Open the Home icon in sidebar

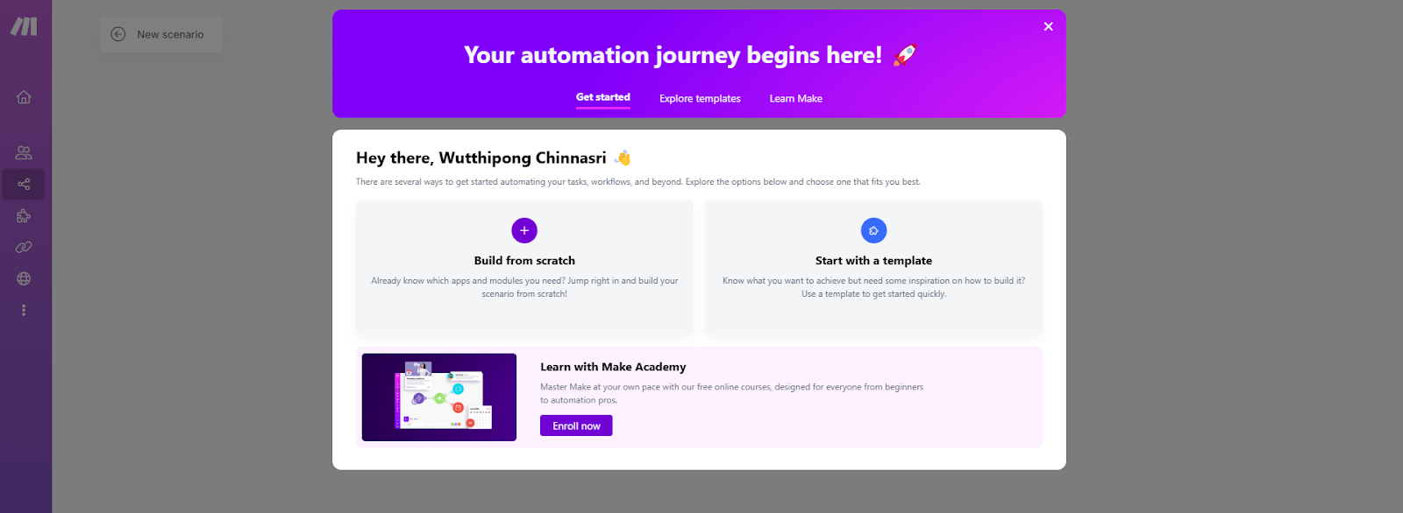[x=24, y=97]
